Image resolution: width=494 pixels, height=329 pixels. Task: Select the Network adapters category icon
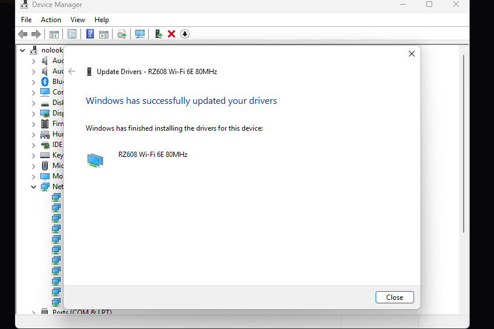[x=45, y=187]
